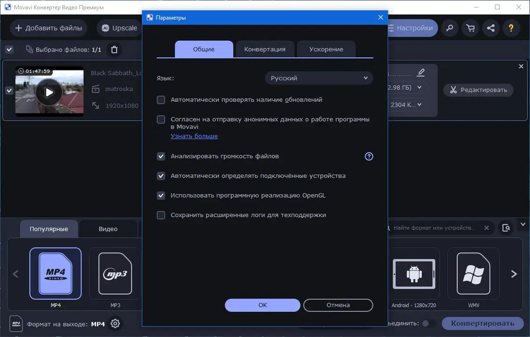Click the 1920x1080 resolution icon

click(x=96, y=105)
